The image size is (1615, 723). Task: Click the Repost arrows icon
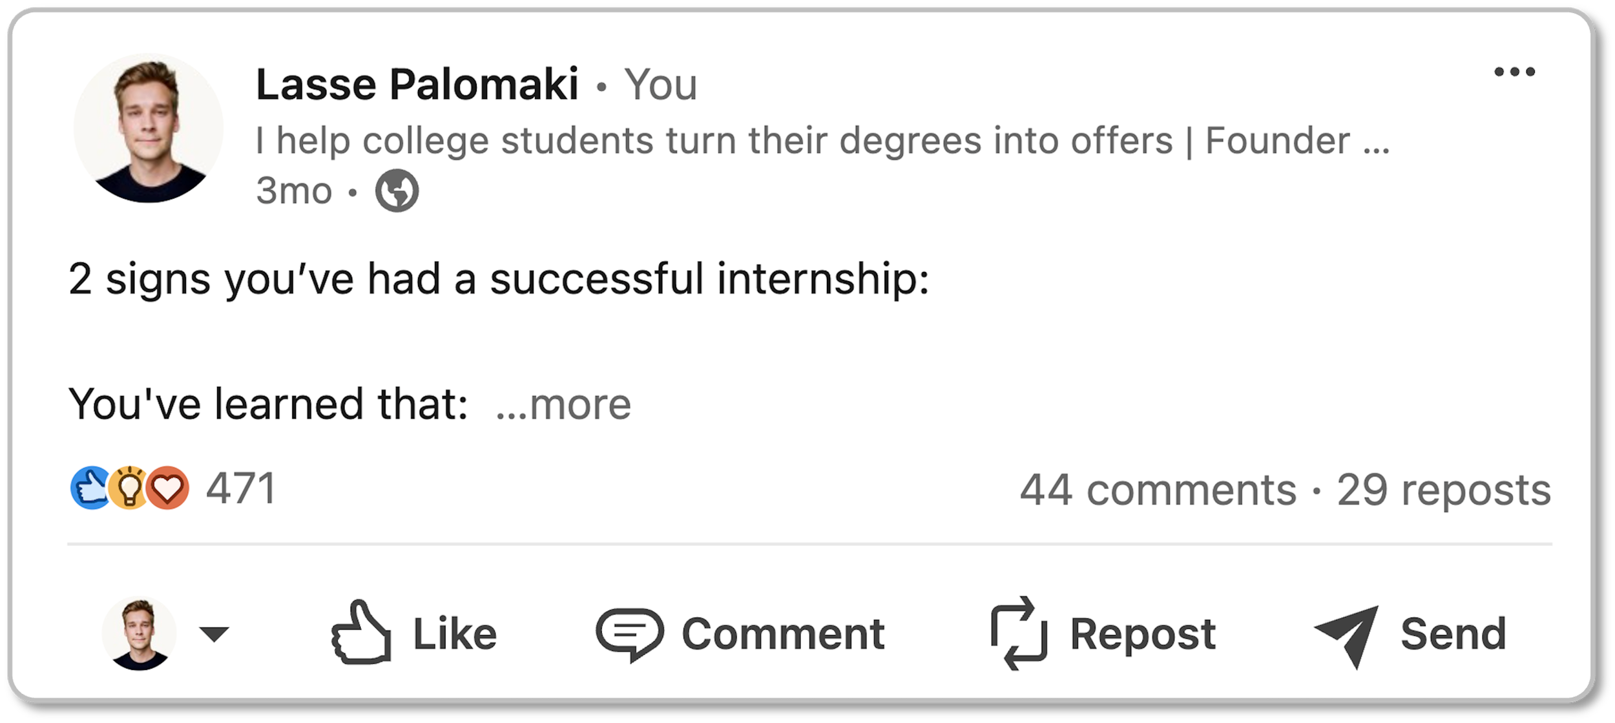tap(1018, 633)
